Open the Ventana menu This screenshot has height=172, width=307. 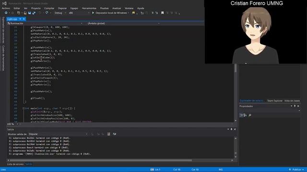tap(129, 8)
